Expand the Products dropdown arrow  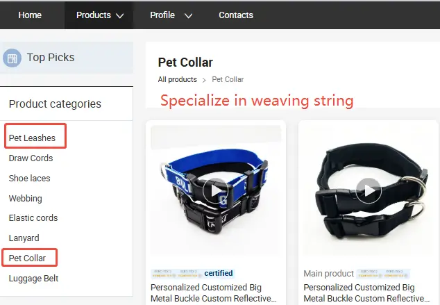[x=120, y=15]
